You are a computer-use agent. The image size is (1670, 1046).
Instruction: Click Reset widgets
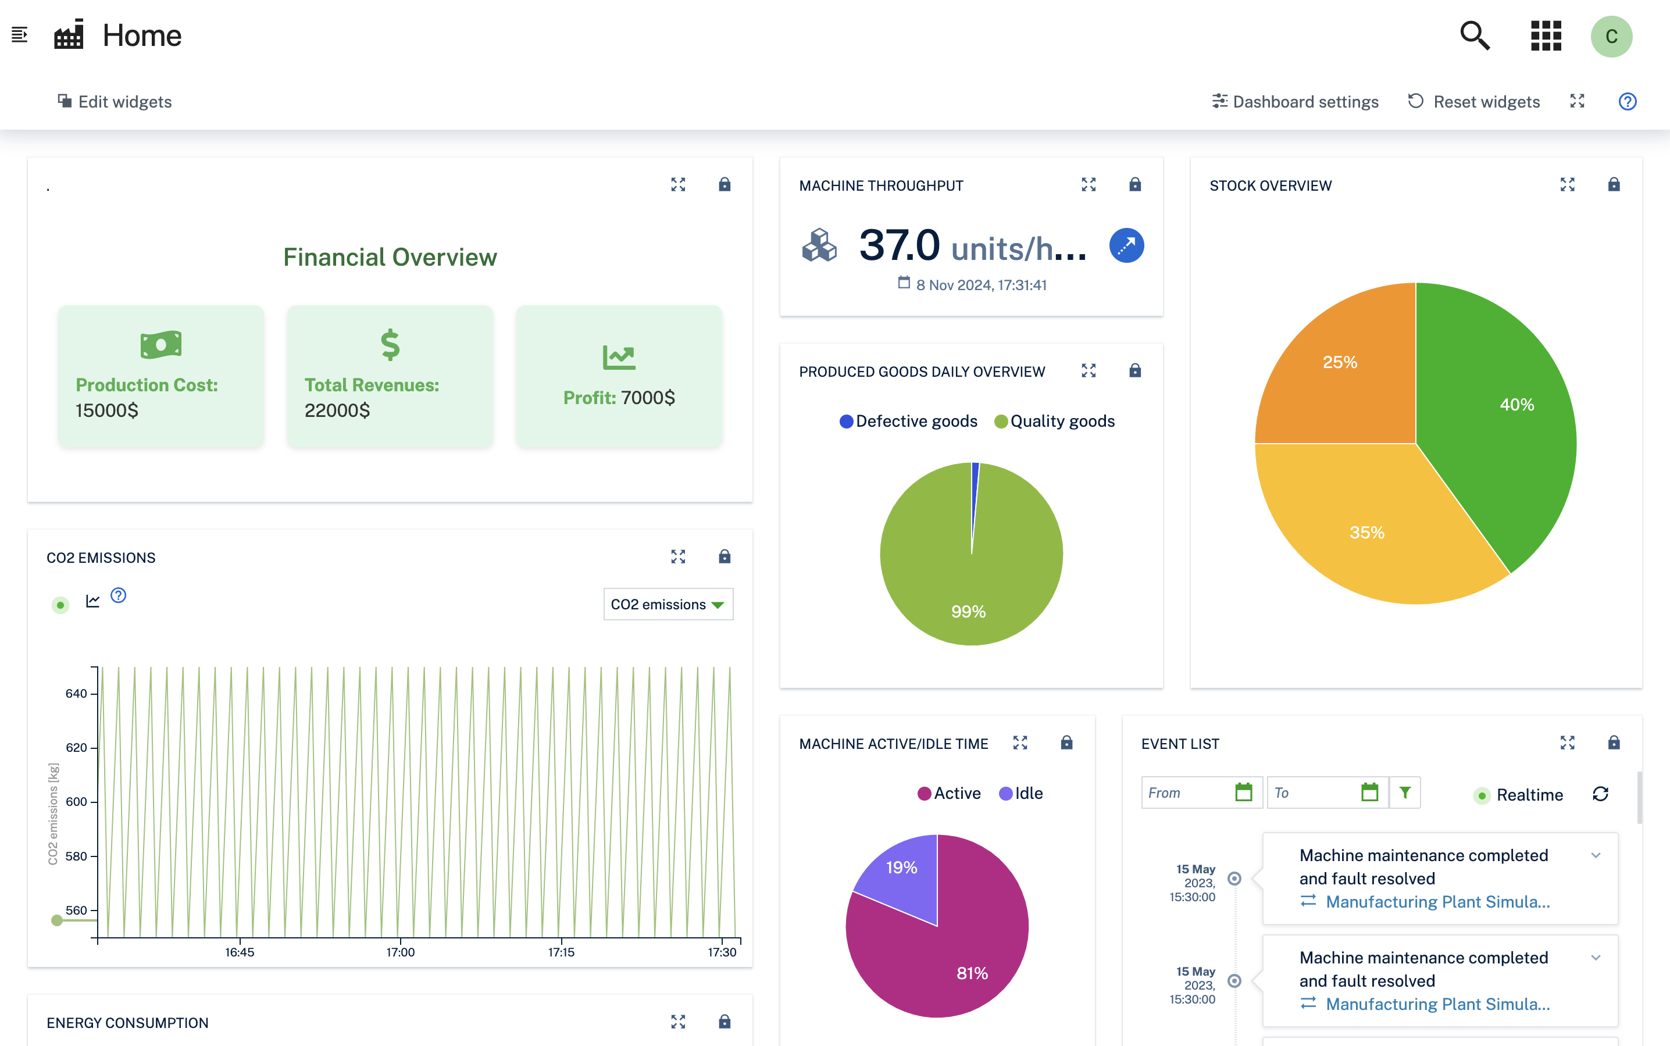(x=1473, y=102)
